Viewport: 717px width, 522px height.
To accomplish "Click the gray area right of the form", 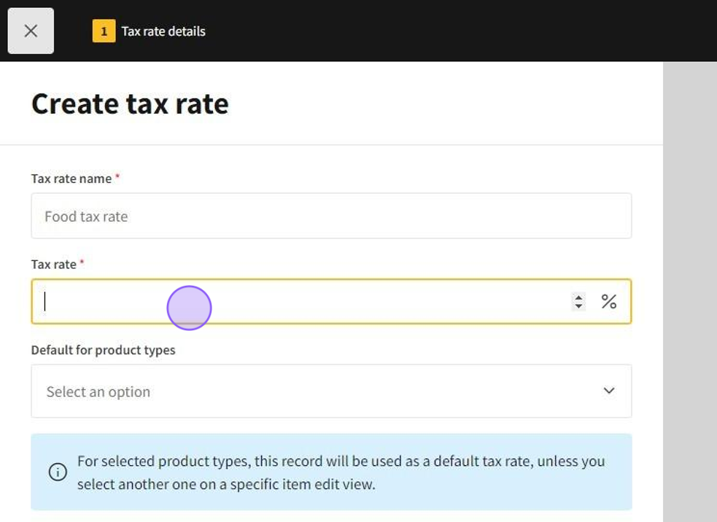I will pyautogui.click(x=689, y=292).
